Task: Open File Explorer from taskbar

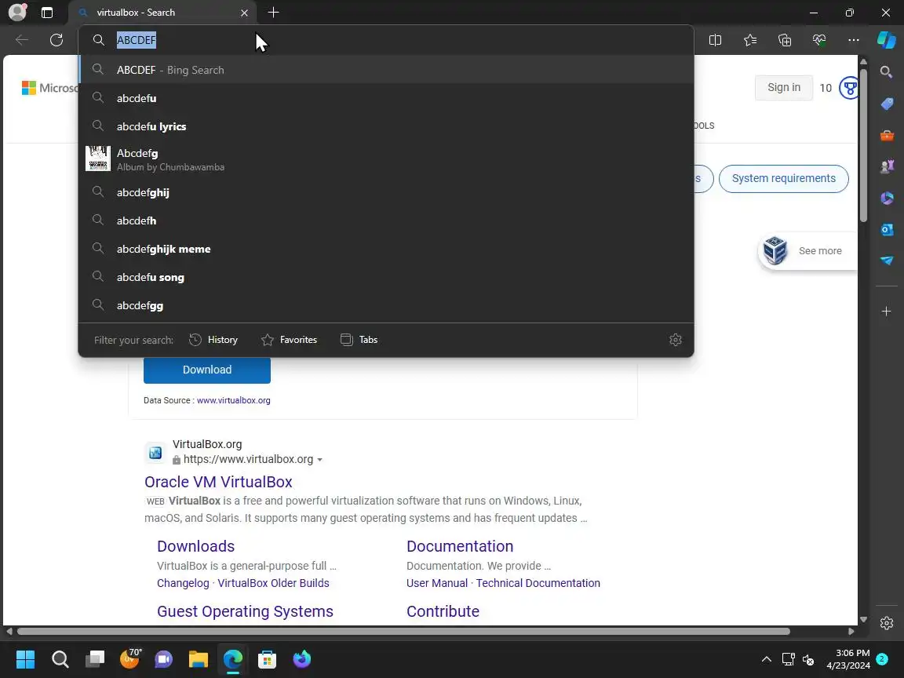Action: click(x=199, y=659)
